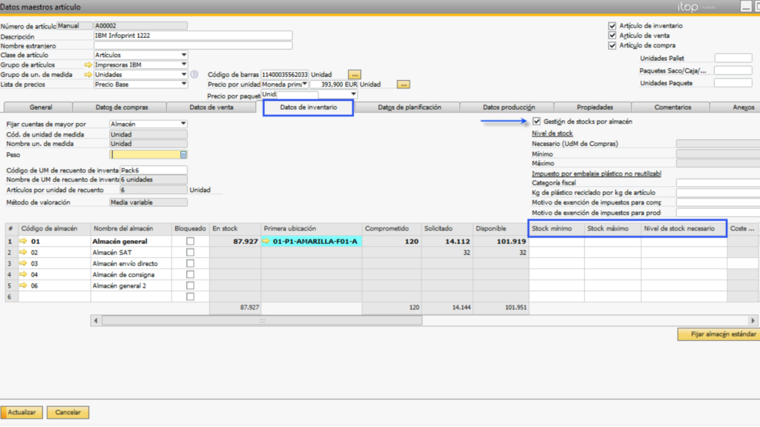Open Lista de precios dropdown
The height and width of the screenshot is (427, 760).
coord(184,85)
